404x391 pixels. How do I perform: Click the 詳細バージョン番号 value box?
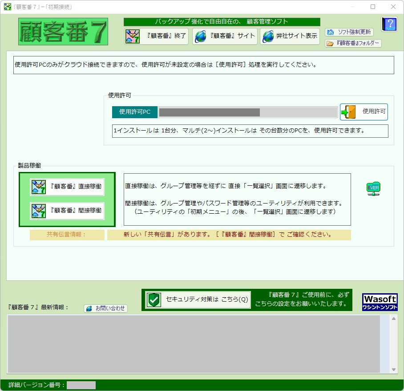(81, 385)
